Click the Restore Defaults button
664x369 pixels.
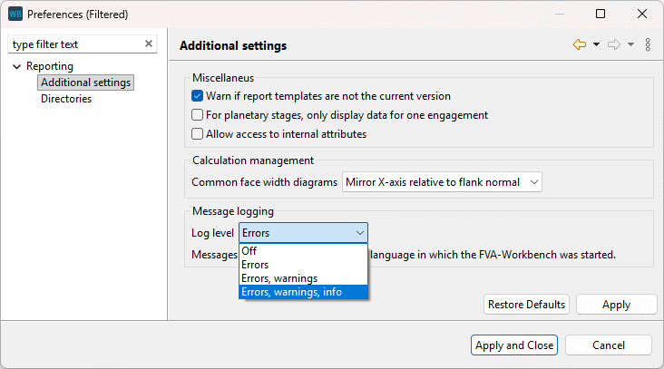pos(526,305)
